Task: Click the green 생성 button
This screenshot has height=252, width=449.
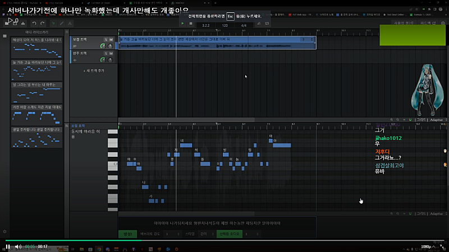Action: (x=127, y=234)
